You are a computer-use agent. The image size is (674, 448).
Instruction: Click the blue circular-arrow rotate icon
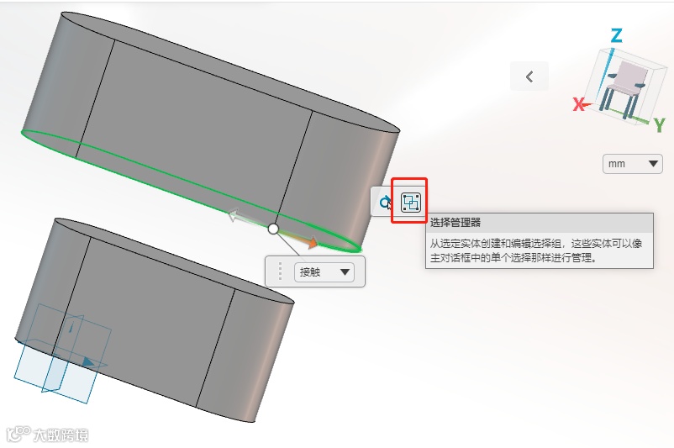(x=384, y=202)
